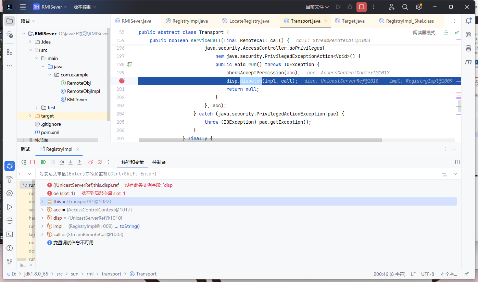Click the Step Out arrow icon
The width and height of the screenshot is (478, 282).
[79, 162]
